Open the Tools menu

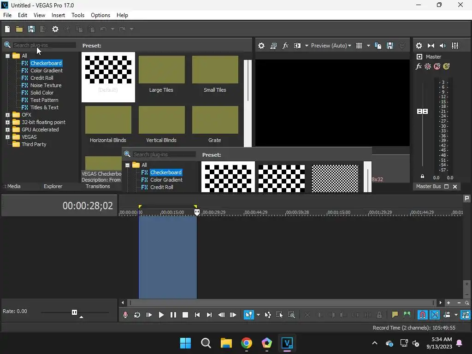[78, 15]
